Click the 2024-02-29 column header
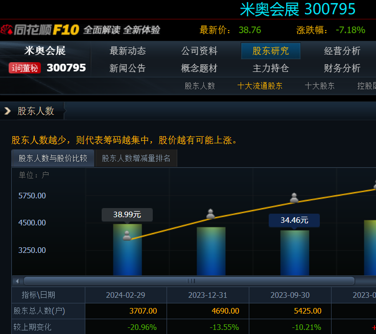Viewport: 376px width, 334px height. click(x=126, y=295)
